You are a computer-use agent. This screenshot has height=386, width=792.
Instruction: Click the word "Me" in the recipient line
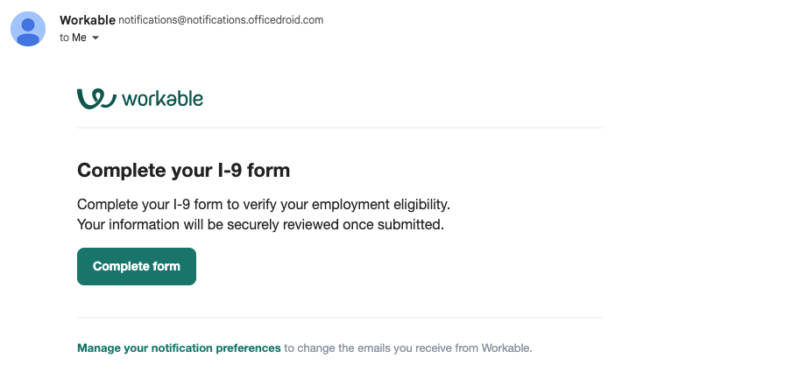click(79, 38)
